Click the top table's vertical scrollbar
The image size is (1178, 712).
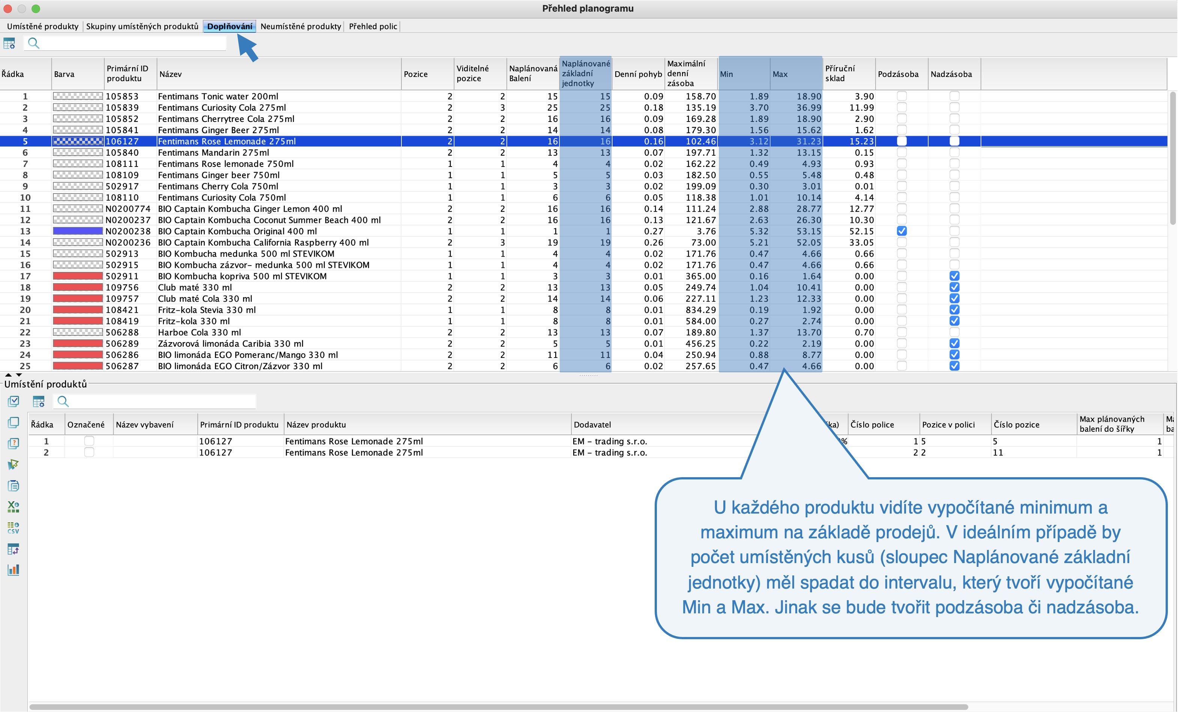(x=1173, y=158)
